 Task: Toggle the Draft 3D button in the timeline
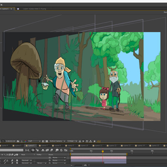(x=38, y=150)
